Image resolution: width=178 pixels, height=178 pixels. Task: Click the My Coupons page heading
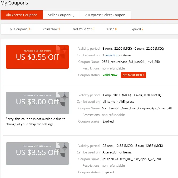coord(14,3)
